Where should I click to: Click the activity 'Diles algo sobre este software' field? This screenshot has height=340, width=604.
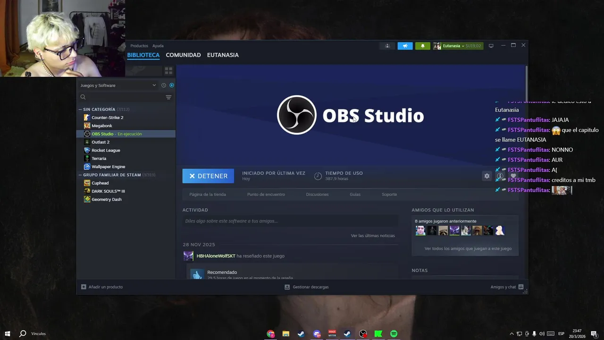(x=290, y=221)
